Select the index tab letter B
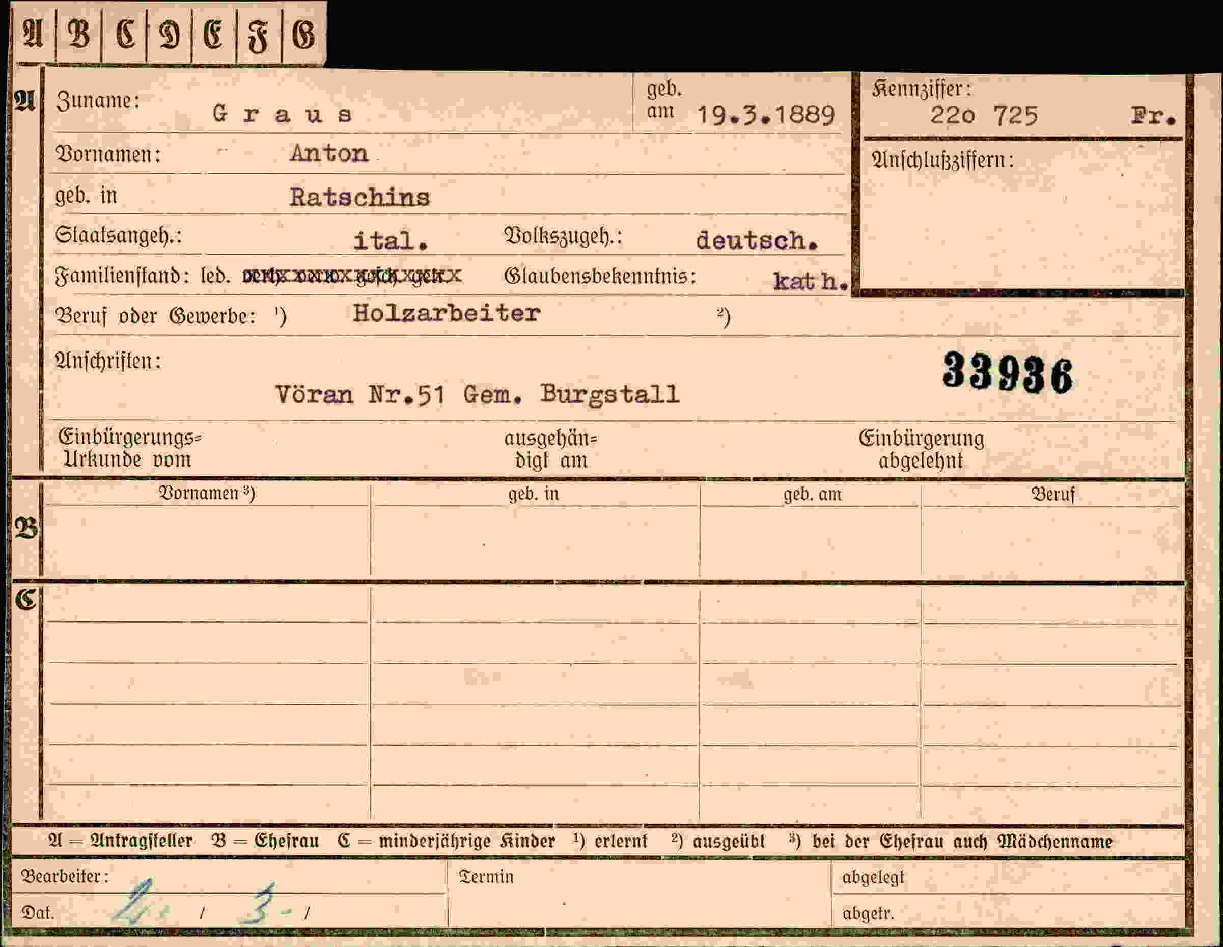Screen dimensions: 1223x947 [78, 34]
